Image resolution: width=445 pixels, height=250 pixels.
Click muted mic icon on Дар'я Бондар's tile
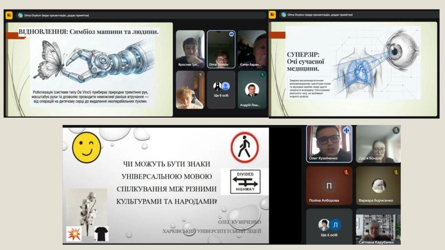[x=395, y=130]
